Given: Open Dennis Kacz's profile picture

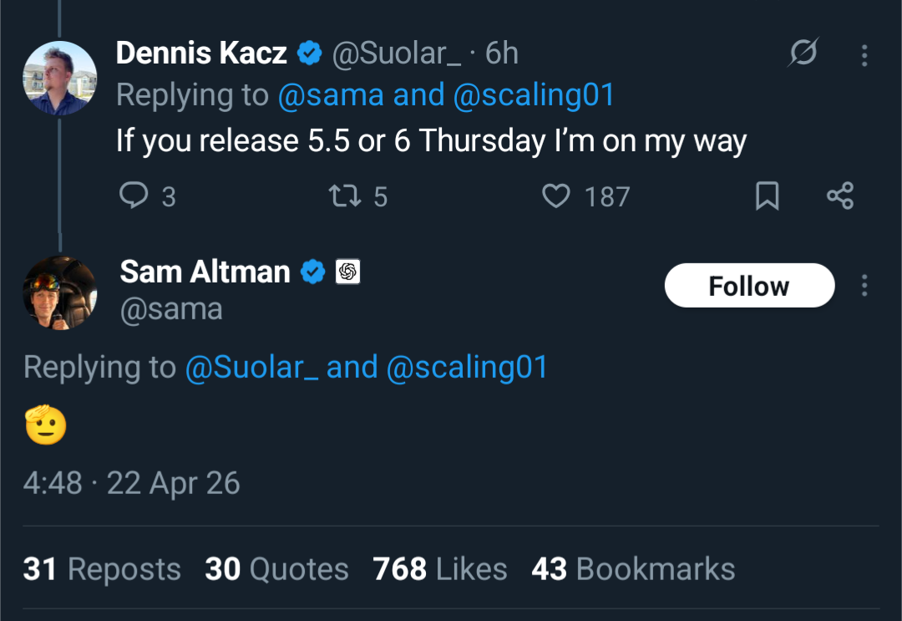Looking at the screenshot, I should (x=59, y=78).
